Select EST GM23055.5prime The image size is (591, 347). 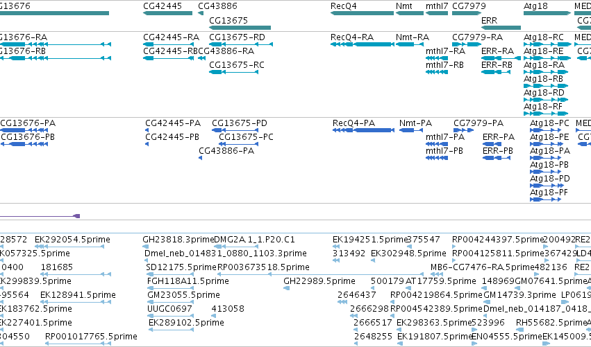170,302
